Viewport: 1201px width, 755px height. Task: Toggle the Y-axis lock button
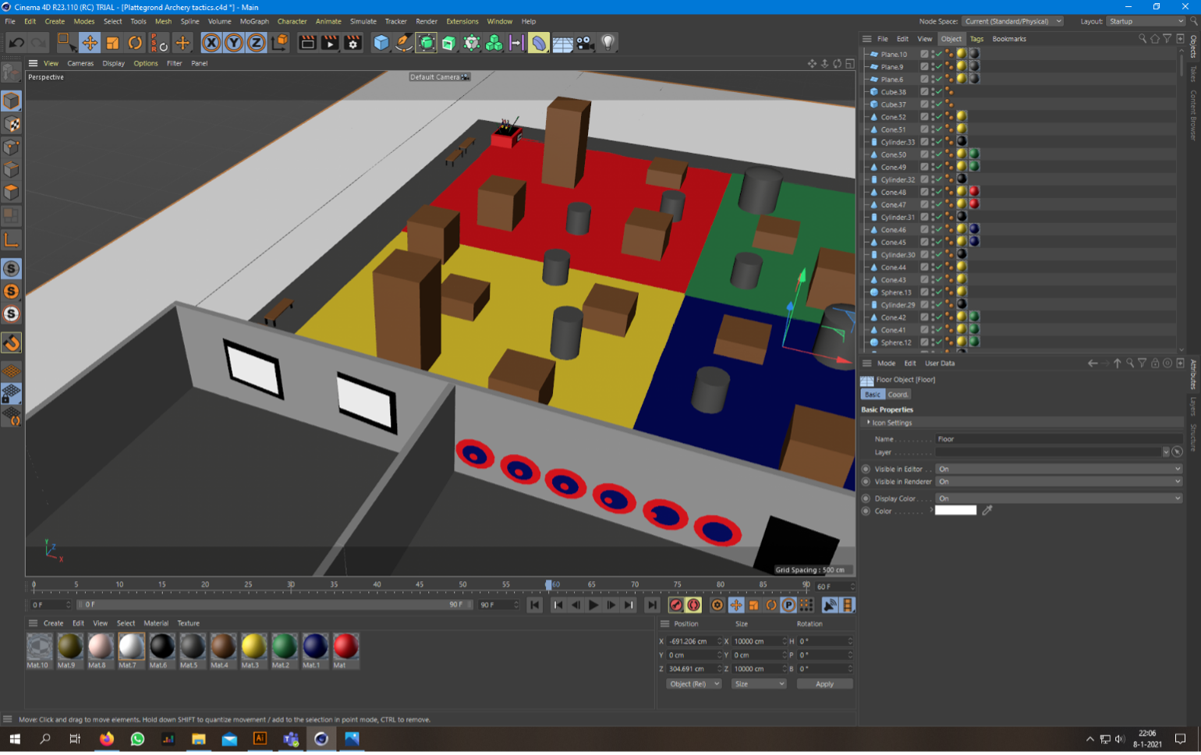pos(233,43)
